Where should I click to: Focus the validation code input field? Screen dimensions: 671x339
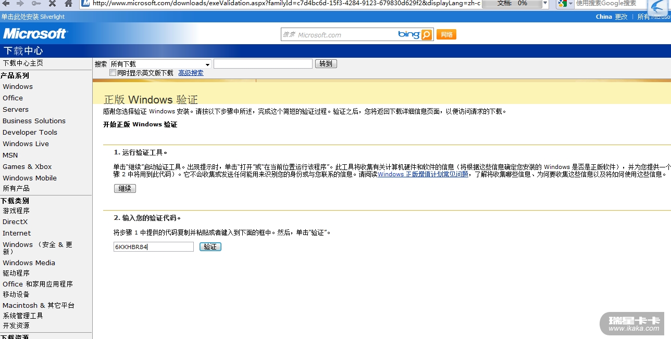pos(154,246)
